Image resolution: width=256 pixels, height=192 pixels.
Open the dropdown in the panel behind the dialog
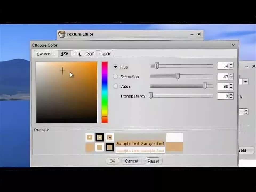[245, 82]
